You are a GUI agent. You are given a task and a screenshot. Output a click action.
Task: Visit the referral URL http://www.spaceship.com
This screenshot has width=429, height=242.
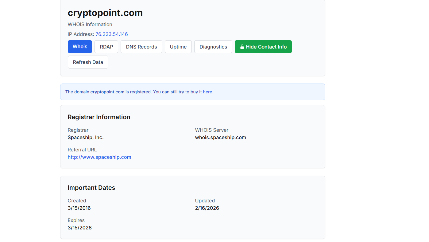coord(99,157)
